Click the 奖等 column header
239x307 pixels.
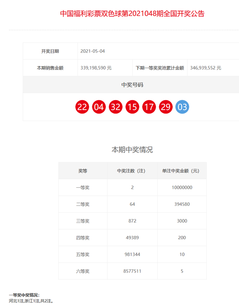point(83,171)
